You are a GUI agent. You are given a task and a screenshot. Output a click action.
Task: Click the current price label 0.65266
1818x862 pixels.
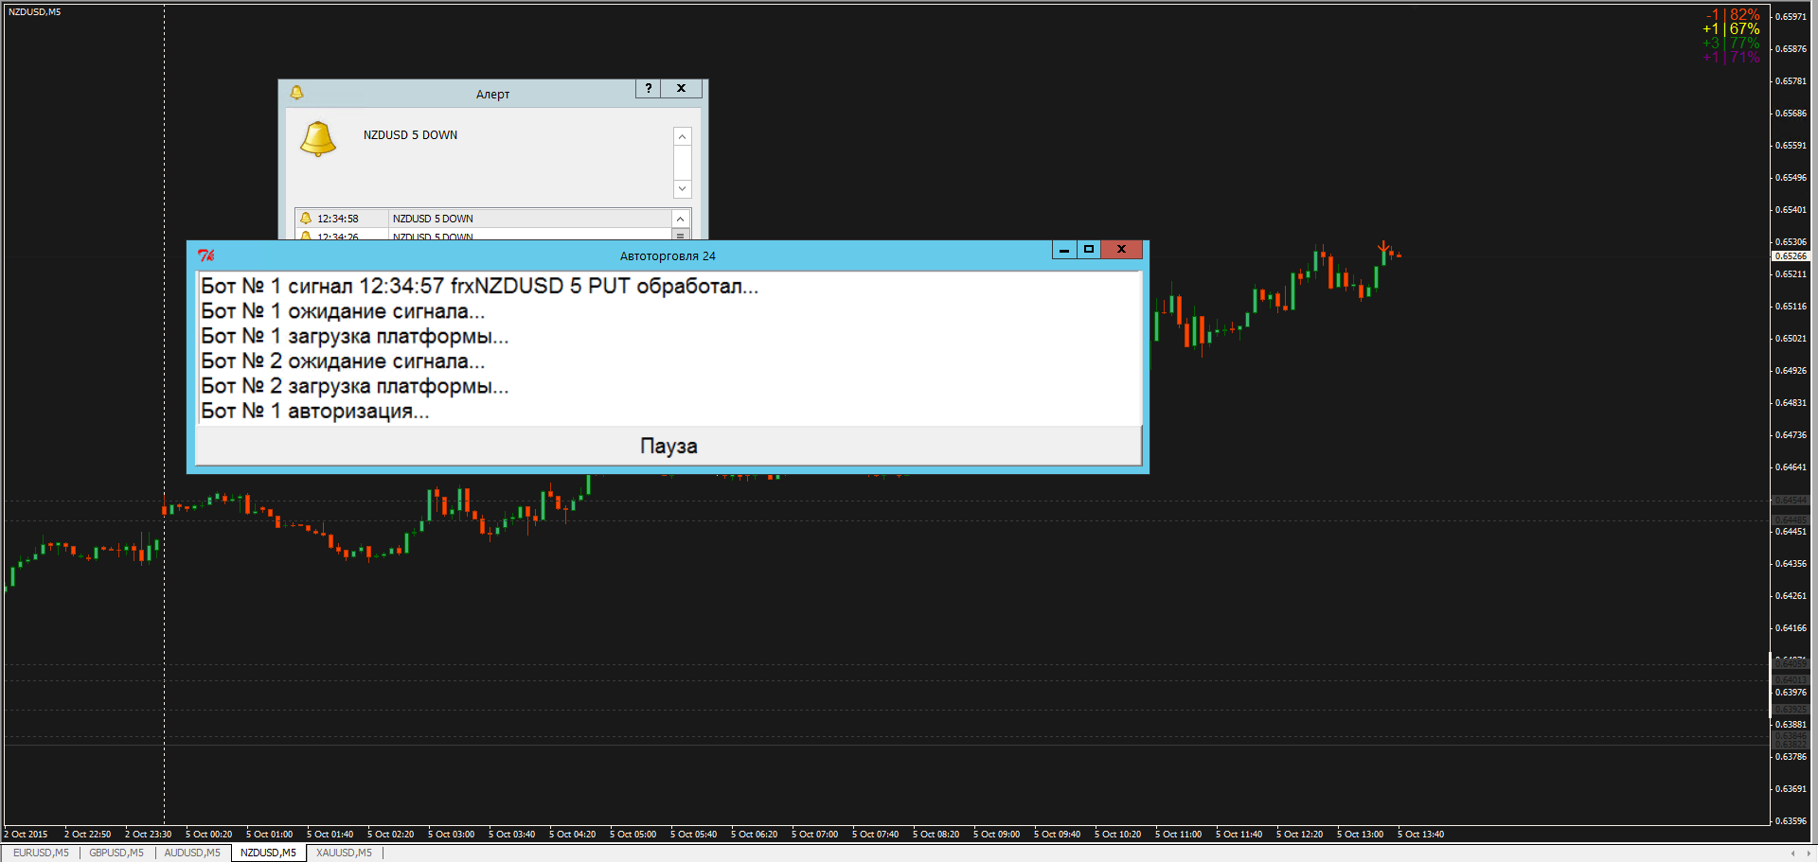pos(1790,256)
